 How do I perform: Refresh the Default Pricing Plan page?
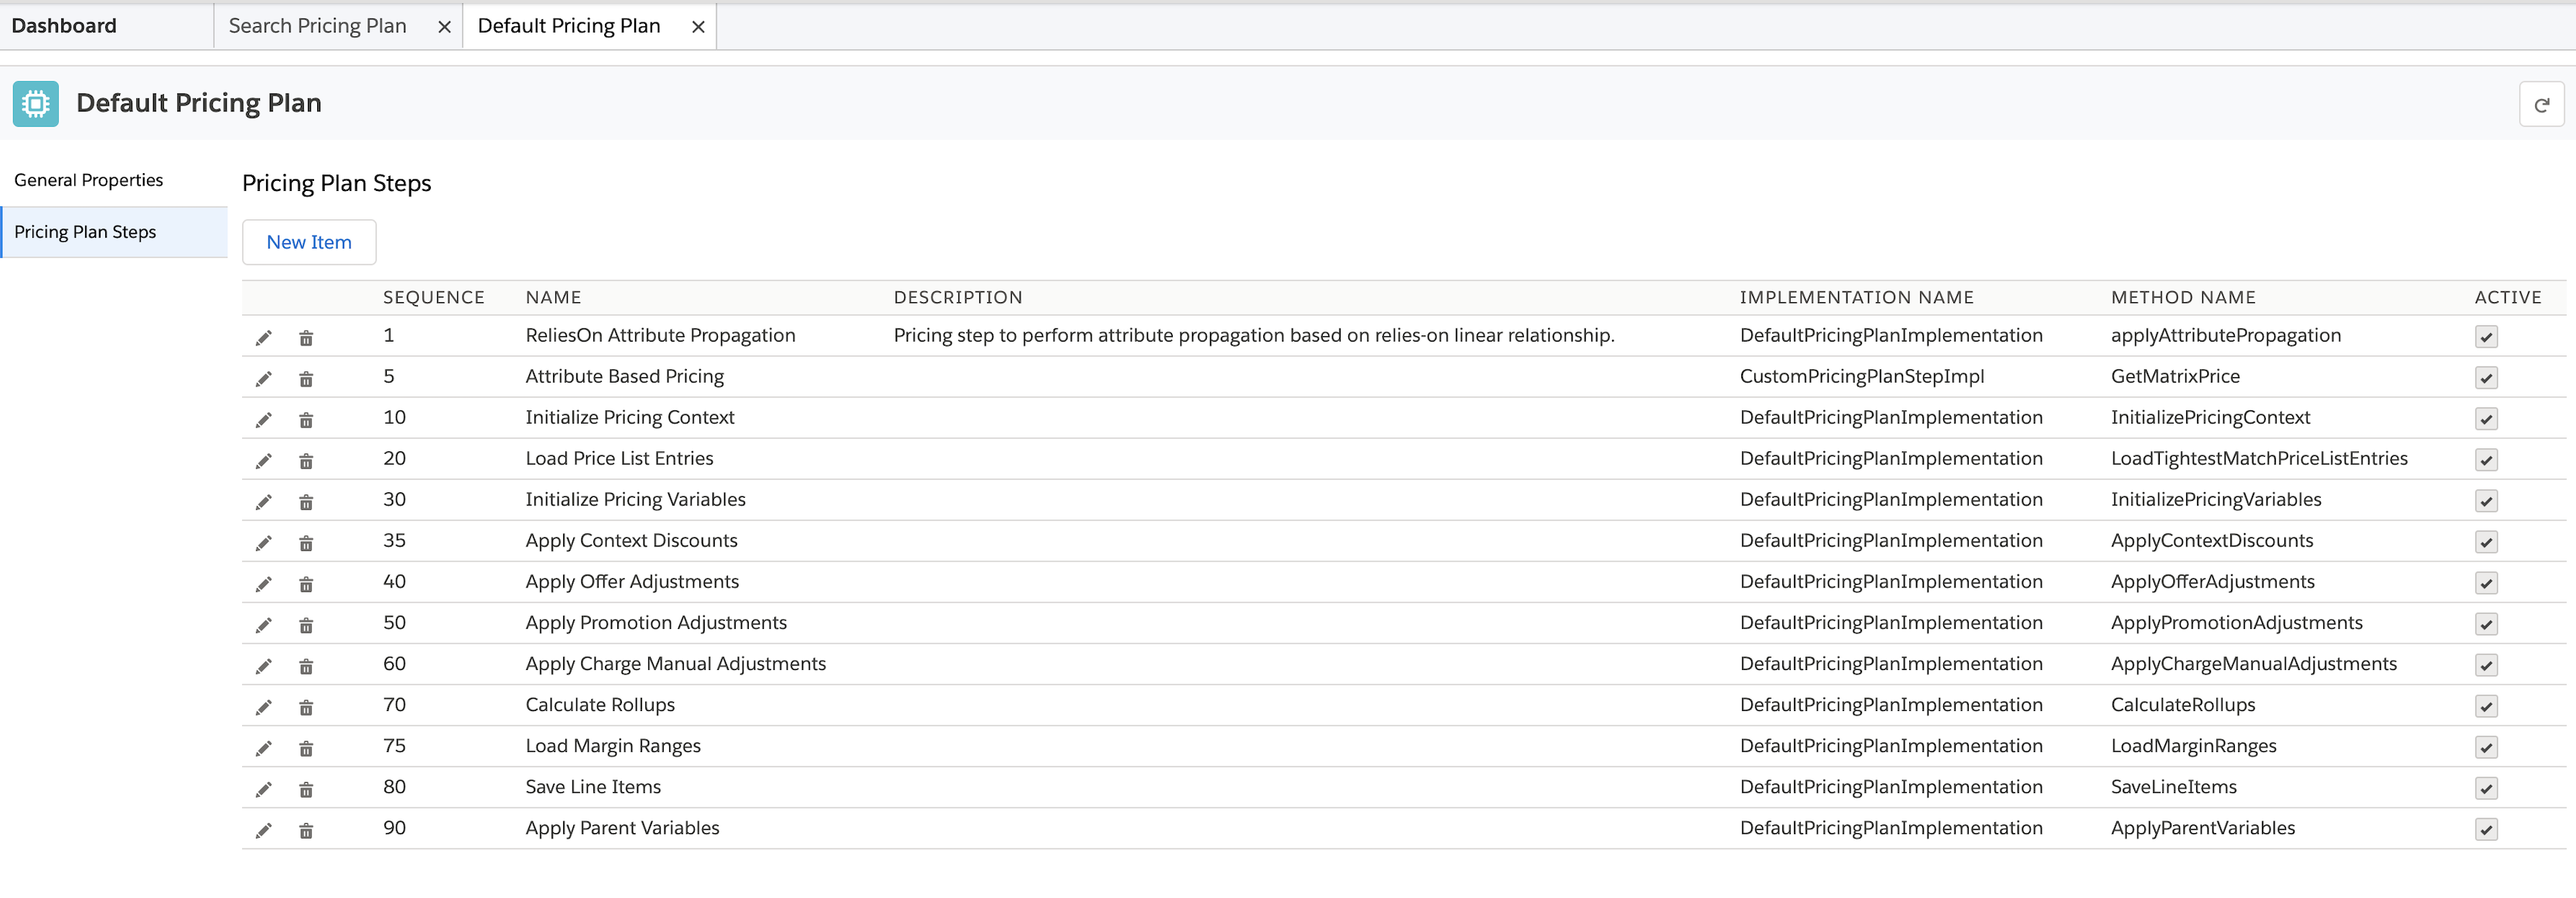click(x=2541, y=105)
